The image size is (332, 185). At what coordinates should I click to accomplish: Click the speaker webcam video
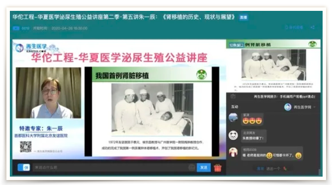click(48, 93)
